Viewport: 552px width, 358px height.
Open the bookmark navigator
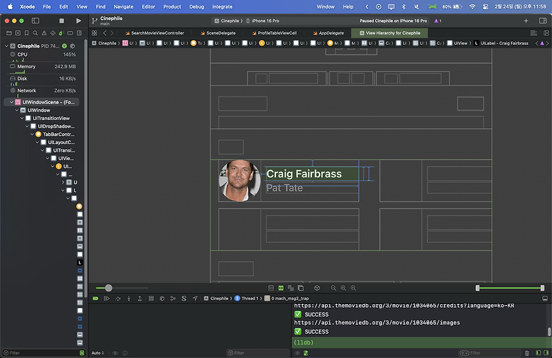(x=27, y=33)
